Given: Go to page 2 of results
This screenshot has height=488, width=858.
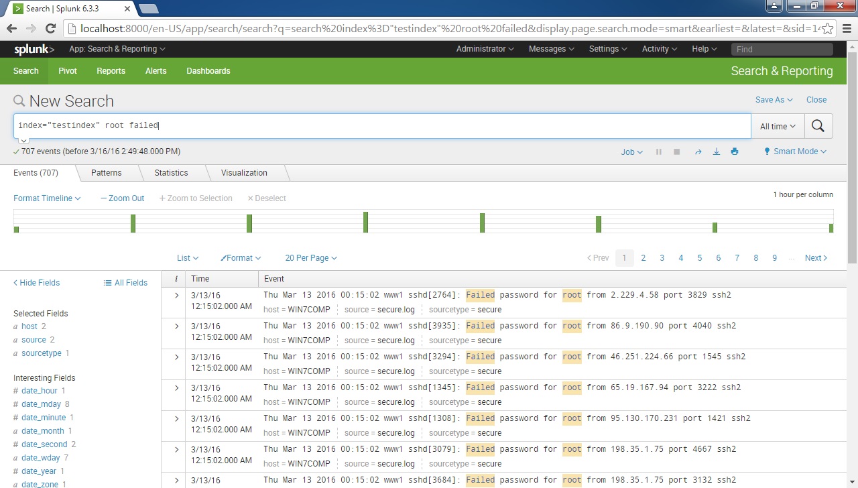Looking at the screenshot, I should (643, 257).
